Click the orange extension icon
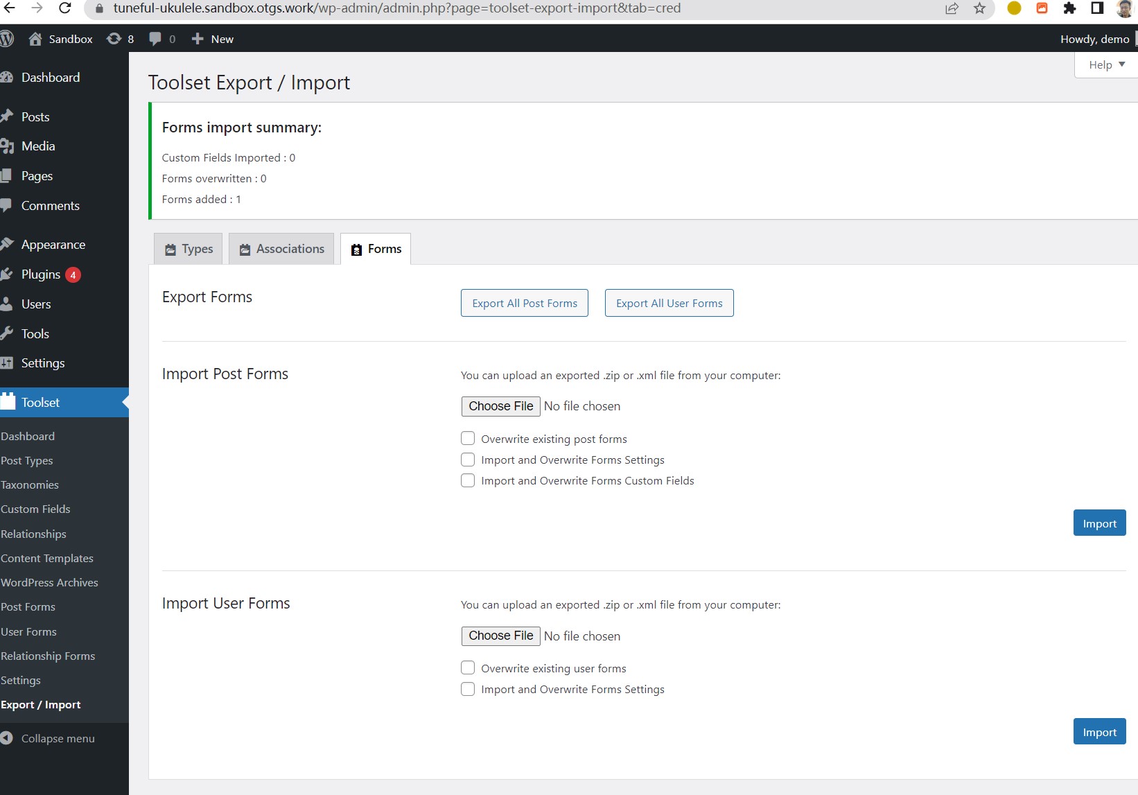 1042,8
